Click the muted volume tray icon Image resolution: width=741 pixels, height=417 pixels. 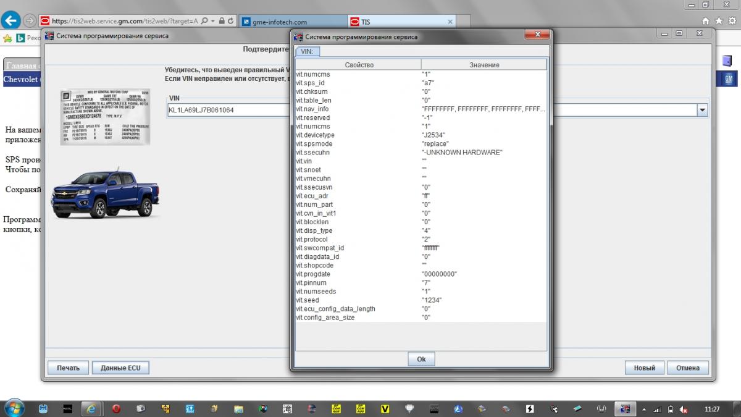pos(684,409)
